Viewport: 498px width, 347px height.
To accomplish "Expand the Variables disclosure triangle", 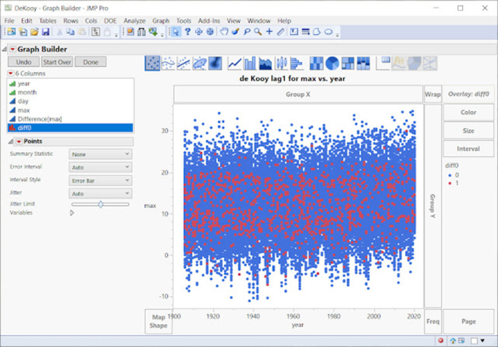I will (x=72, y=213).
